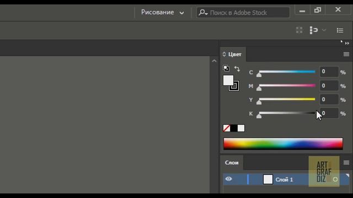
Task: Click the default fill and stroke icon
Action: pyautogui.click(x=226, y=68)
